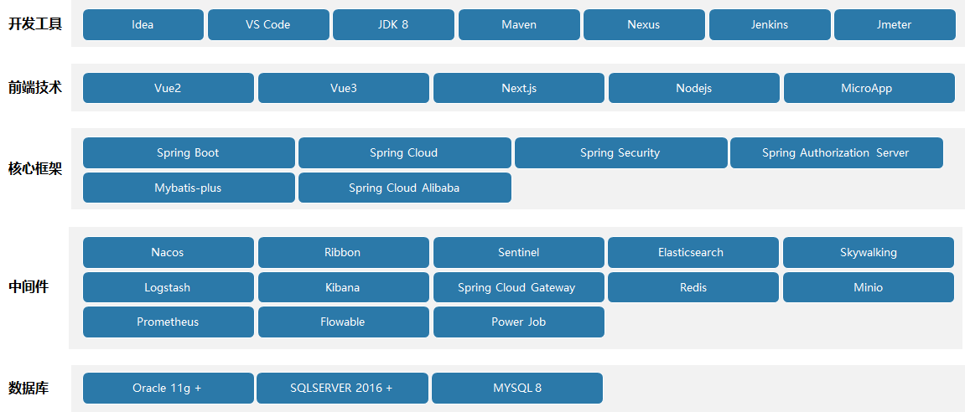The width and height of the screenshot is (965, 412).
Task: Click the Idea development tool button
Action: [143, 25]
